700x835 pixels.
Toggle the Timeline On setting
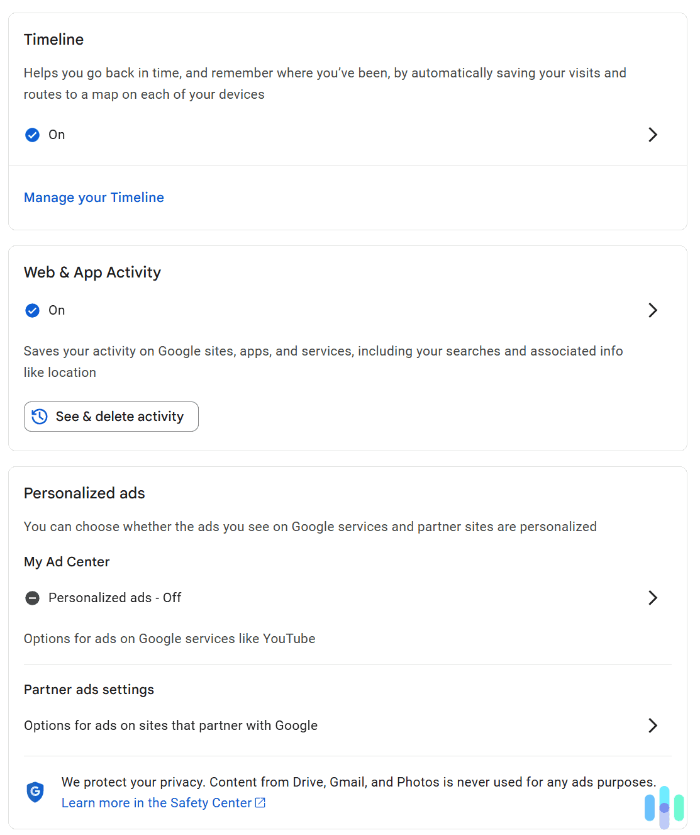coord(57,135)
